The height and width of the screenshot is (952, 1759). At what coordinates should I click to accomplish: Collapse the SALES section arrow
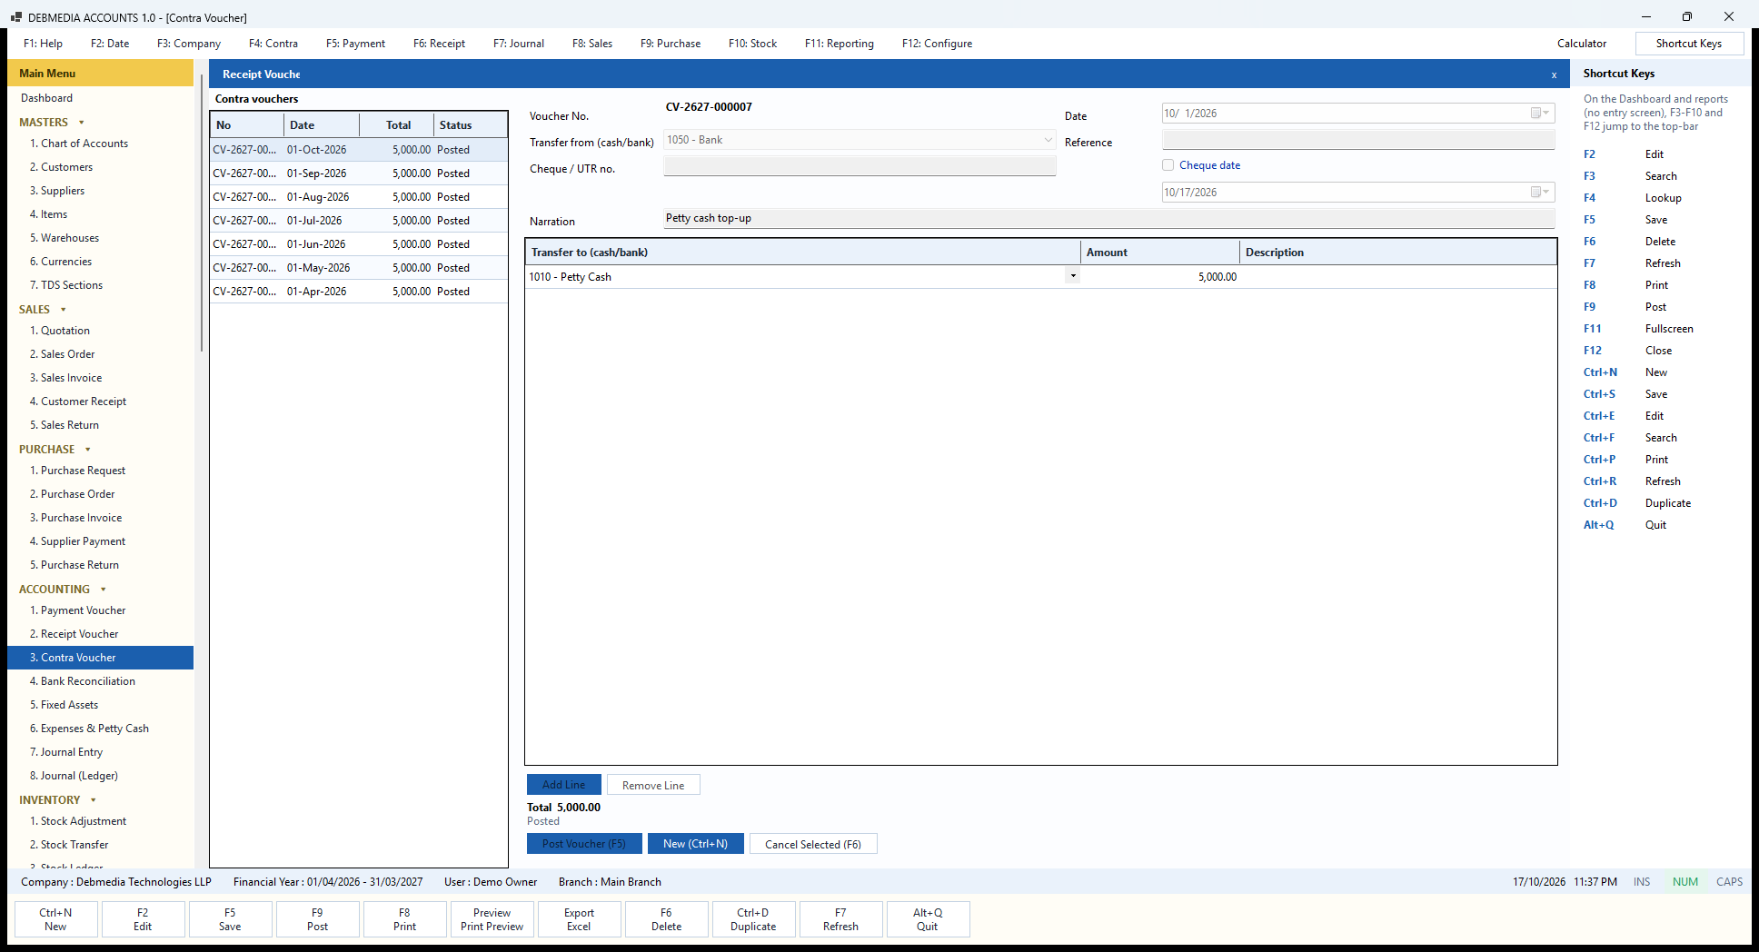(x=63, y=310)
